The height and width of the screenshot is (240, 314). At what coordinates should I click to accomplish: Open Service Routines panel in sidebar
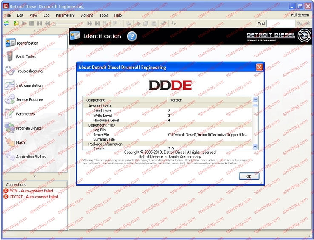(35, 99)
